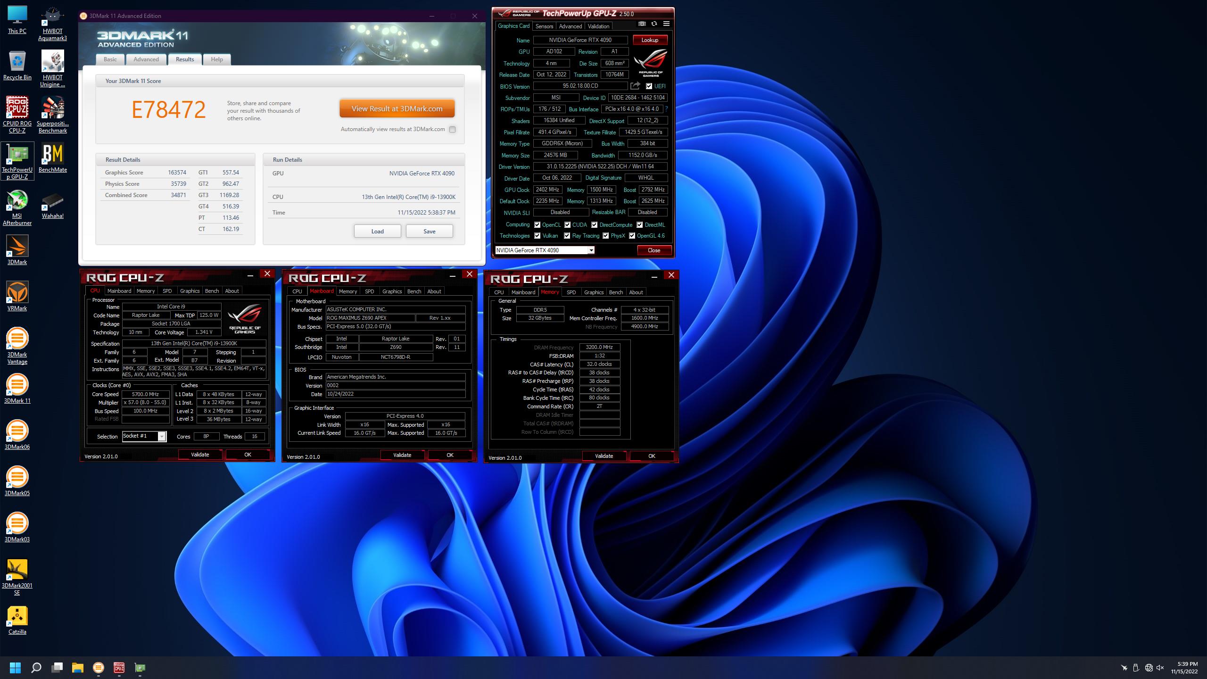This screenshot has height=679, width=1207.
Task: Click volume muted icon in system tray
Action: (1160, 668)
